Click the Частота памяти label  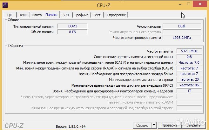(x=160, y=51)
